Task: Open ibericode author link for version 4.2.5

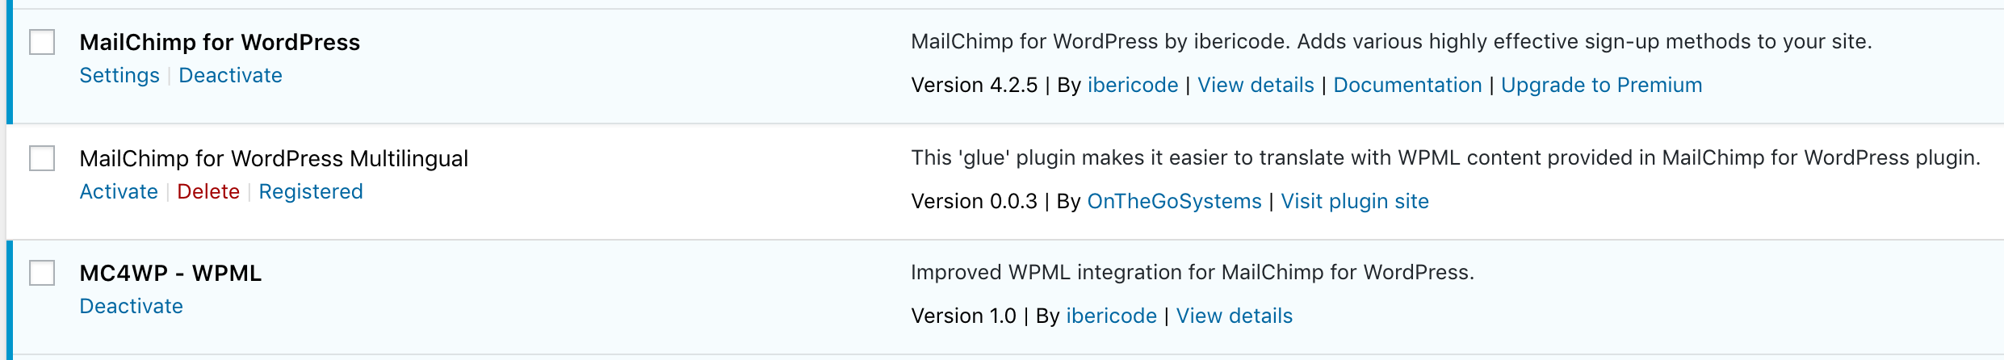Action: point(1133,85)
